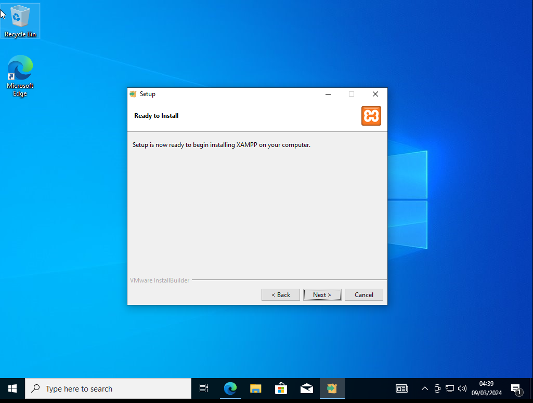
Task: Go back with the Back button
Action: click(x=280, y=294)
